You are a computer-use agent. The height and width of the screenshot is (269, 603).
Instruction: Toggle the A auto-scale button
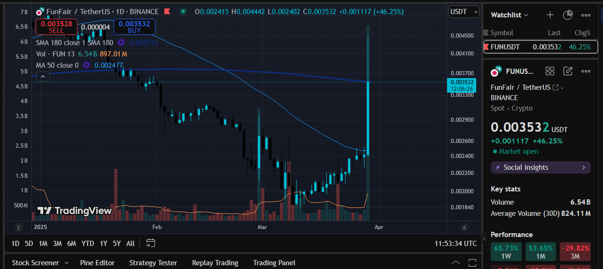pyautogui.click(x=464, y=228)
